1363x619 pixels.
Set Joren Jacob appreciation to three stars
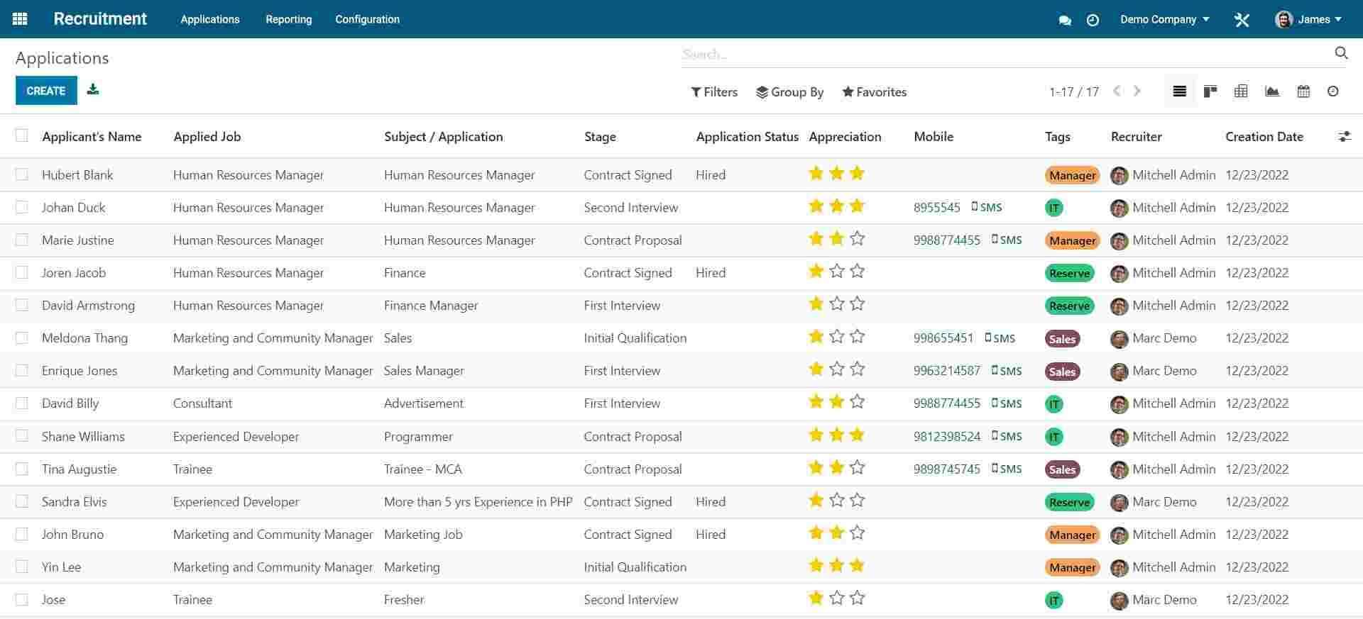pos(858,271)
